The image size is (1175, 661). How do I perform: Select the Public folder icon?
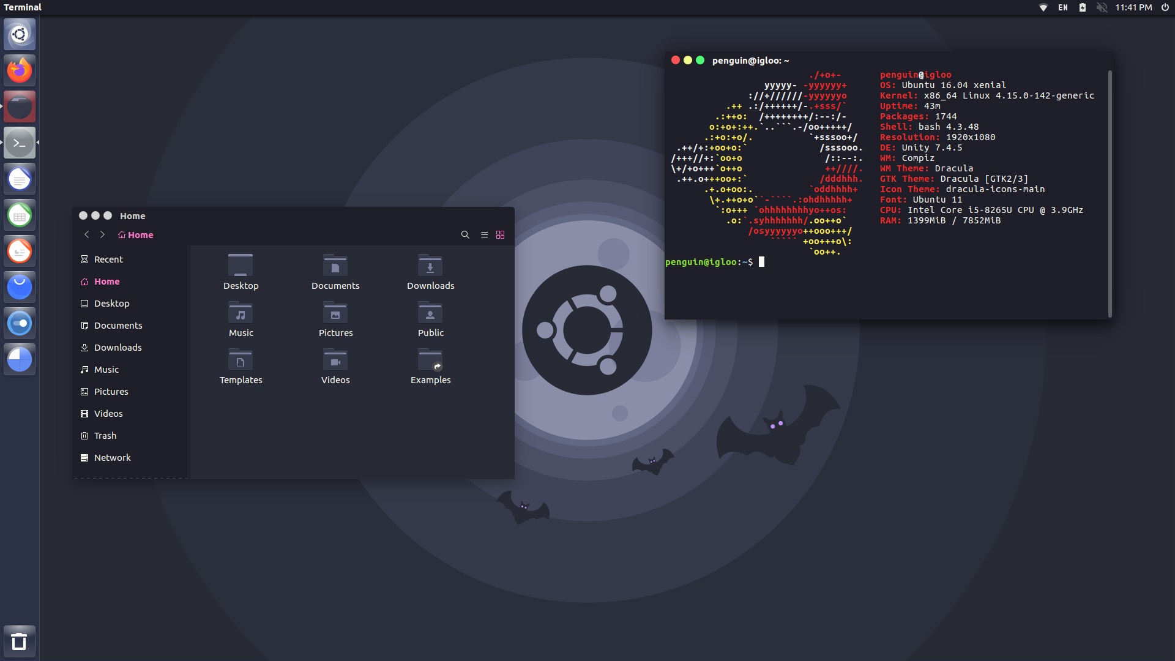point(430,312)
